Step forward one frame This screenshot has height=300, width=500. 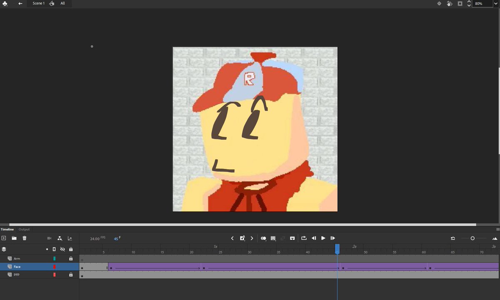tap(333, 238)
